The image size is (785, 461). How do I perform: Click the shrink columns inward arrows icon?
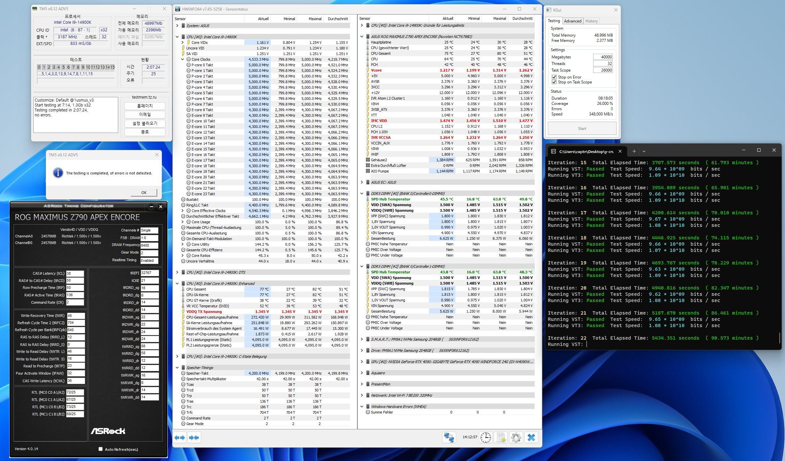coord(194,438)
